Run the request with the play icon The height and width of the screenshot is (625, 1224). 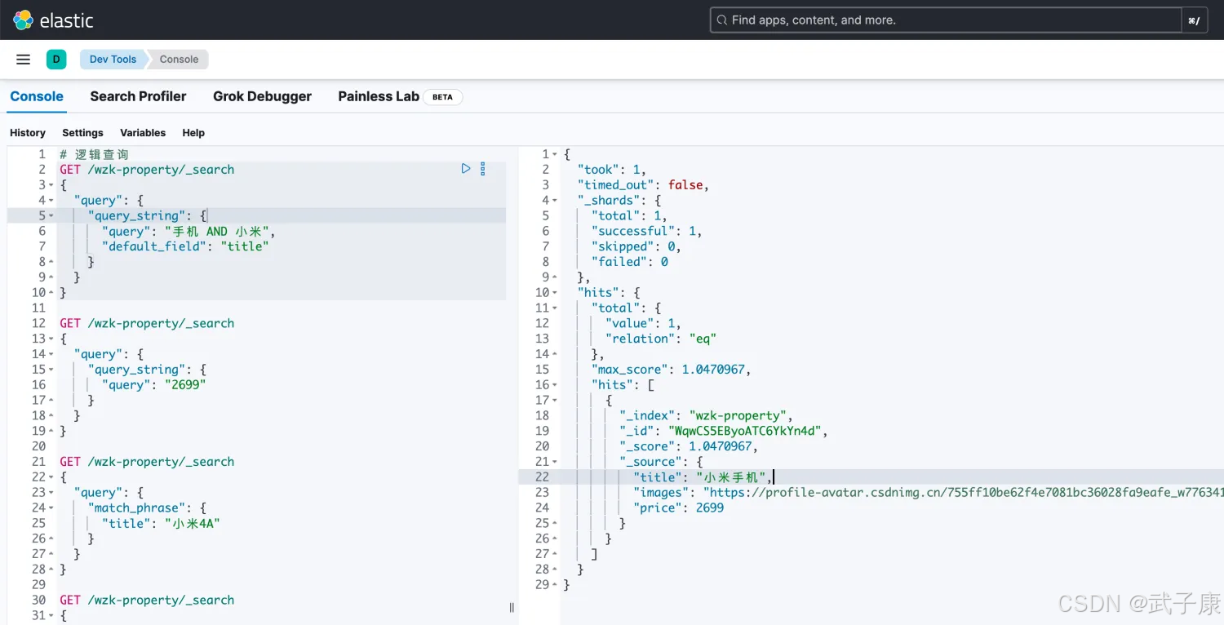[x=466, y=169]
